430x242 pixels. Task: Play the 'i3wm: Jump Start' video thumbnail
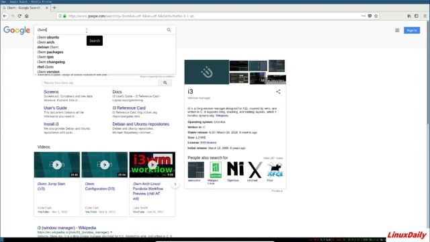point(57,165)
